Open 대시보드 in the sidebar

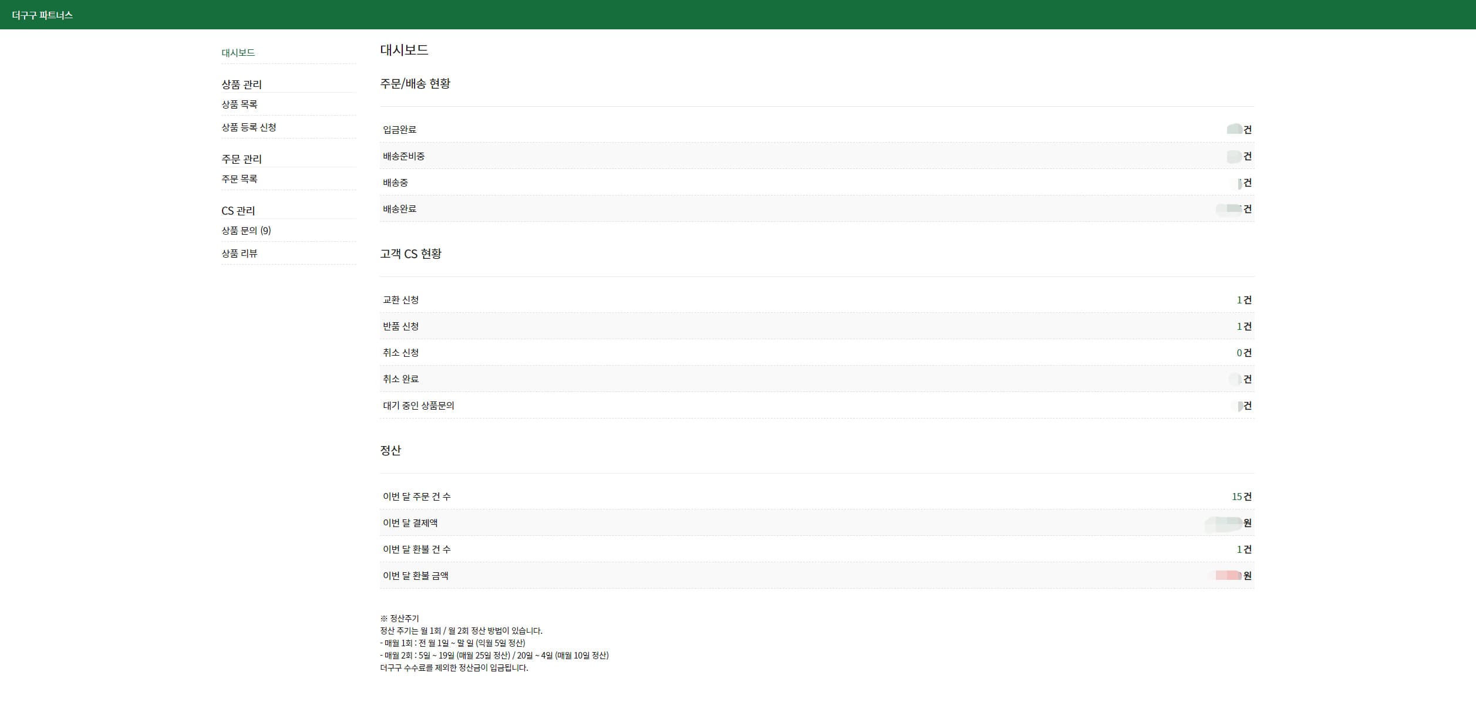point(238,53)
